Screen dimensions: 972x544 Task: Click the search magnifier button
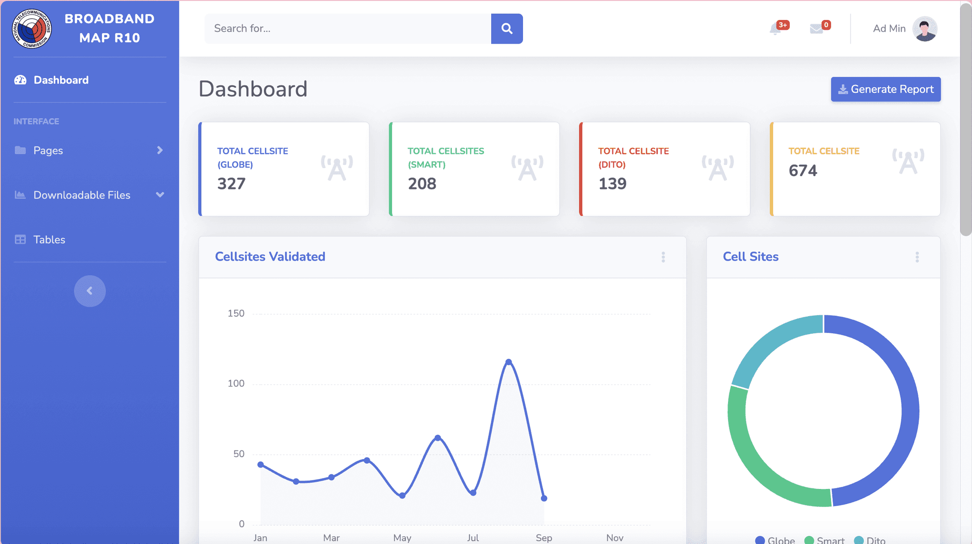[506, 28]
